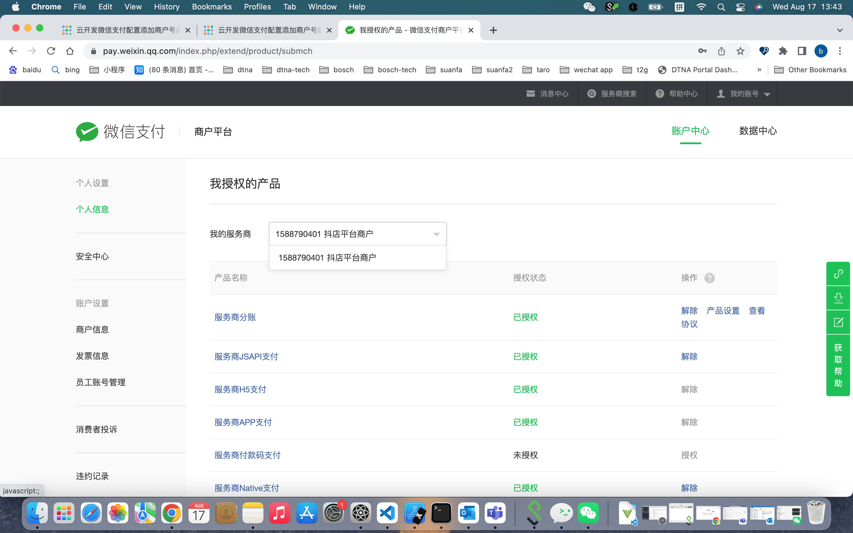This screenshot has width=853, height=533.
Task: Open 产品设置 for 服务商分账
Action: click(x=723, y=311)
